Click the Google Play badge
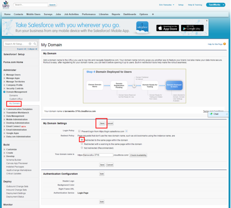 (192, 28)
